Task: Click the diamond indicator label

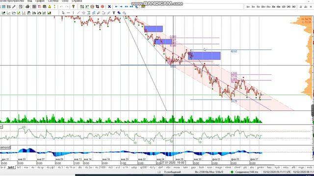Action: coord(5,147)
